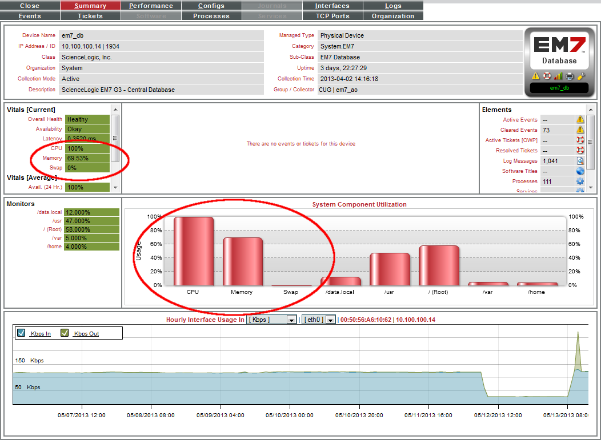This screenshot has width=601, height=440.
Task: Open the Configs tab
Action: tap(211, 6)
